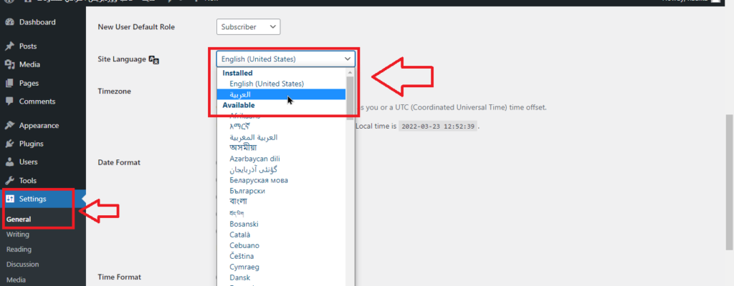The image size is (734, 286).
Task: Click the Plugins plug icon
Action: pos(9,144)
